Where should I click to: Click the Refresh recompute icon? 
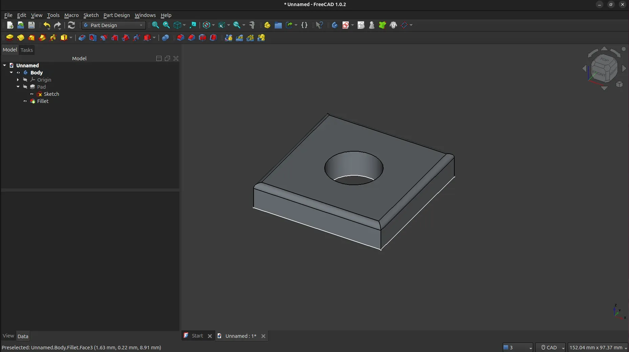pos(71,25)
